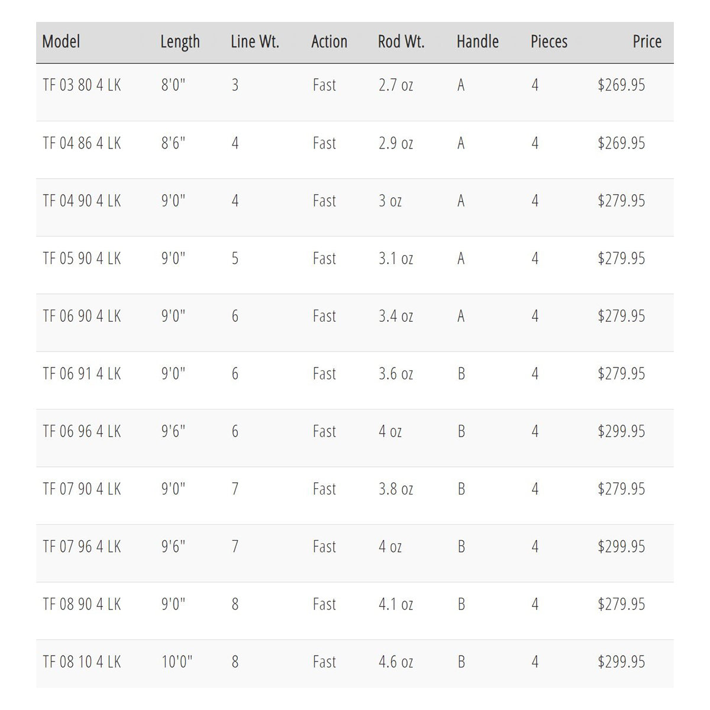This screenshot has height=710, width=710.
Task: Click the Model column header
Action: [x=61, y=41]
